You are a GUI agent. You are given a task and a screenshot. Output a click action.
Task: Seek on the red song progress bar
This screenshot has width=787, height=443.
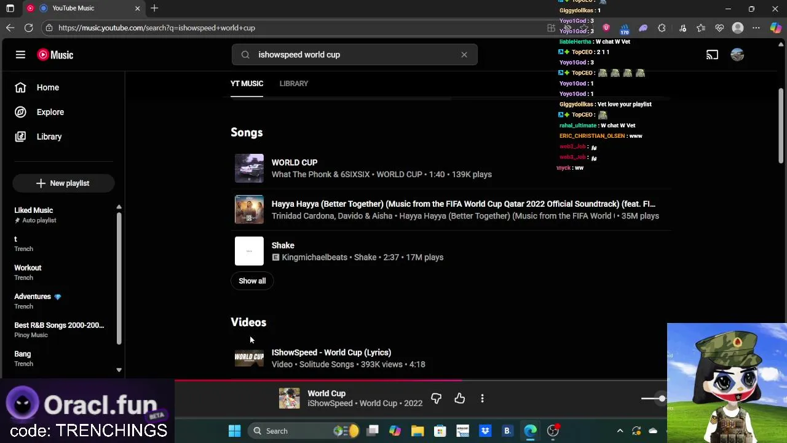tap(421, 380)
